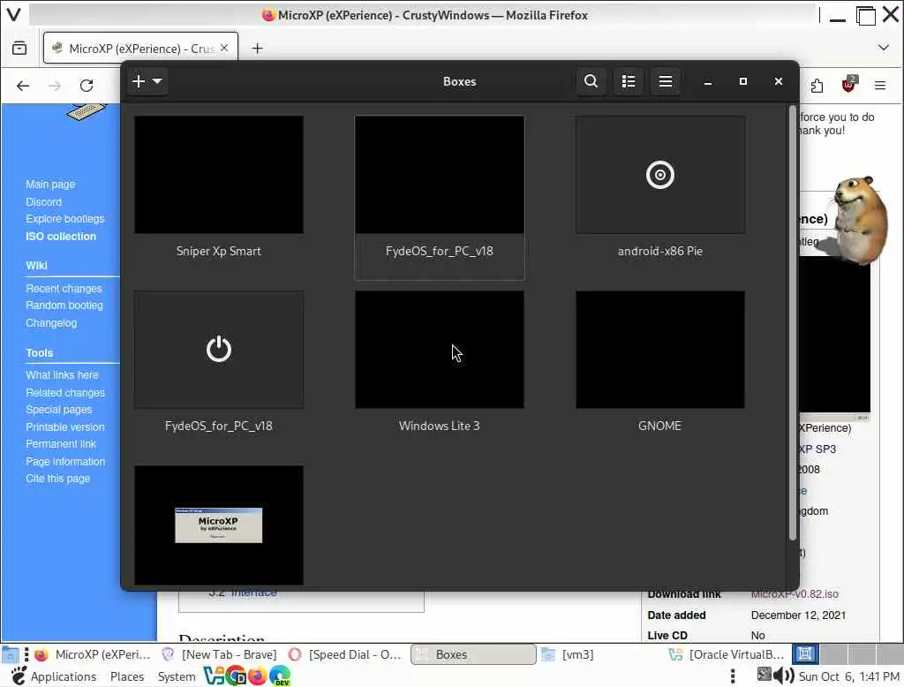Open the Firefox extensions puzzle icon
This screenshot has width=904, height=687.
pos(817,86)
